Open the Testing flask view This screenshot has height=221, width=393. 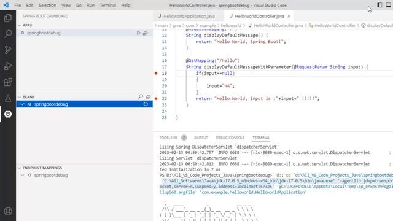[x=8, y=98]
